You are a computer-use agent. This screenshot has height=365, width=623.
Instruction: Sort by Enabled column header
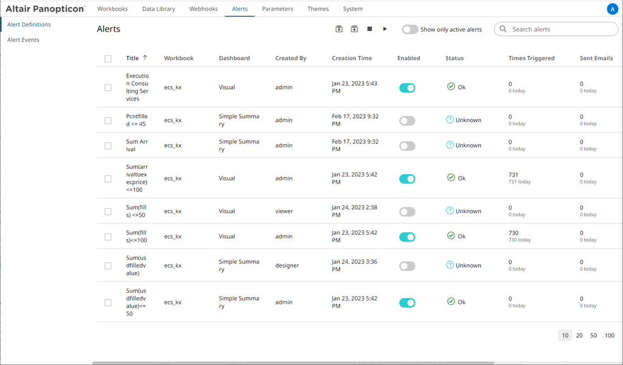coord(409,58)
